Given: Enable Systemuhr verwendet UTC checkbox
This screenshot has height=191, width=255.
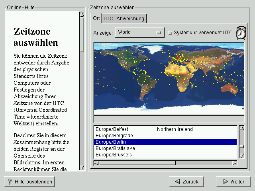Looking at the screenshot, I should click(170, 33).
